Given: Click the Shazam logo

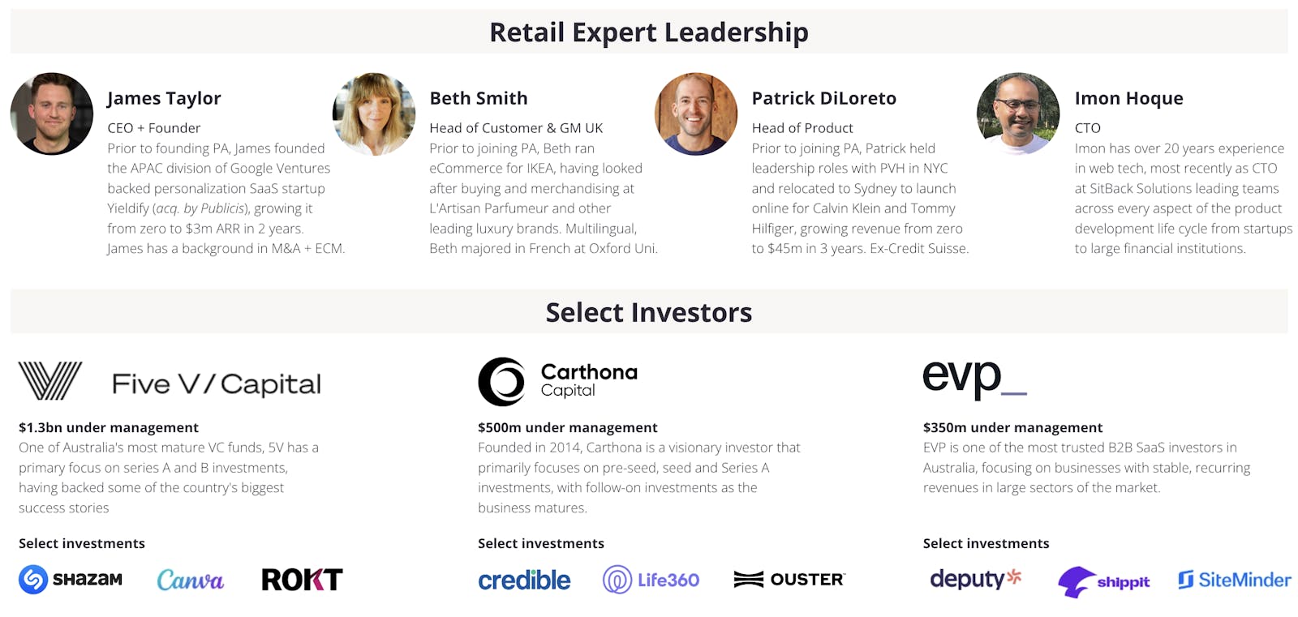Looking at the screenshot, I should click(71, 579).
